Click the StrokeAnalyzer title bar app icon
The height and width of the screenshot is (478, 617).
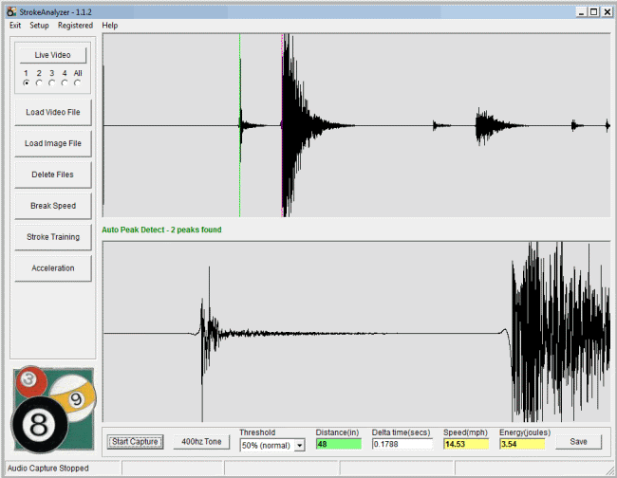[9, 11]
